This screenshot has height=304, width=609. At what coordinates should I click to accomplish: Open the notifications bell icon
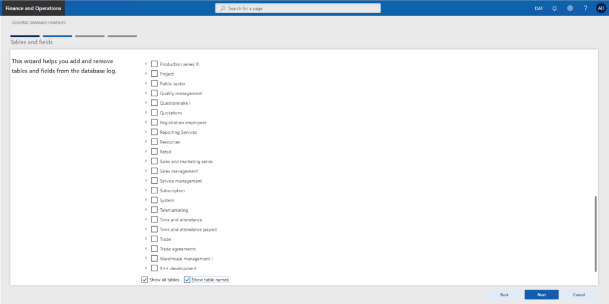pos(555,8)
